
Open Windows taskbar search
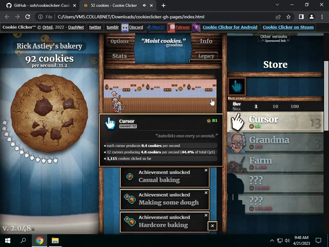23,241
